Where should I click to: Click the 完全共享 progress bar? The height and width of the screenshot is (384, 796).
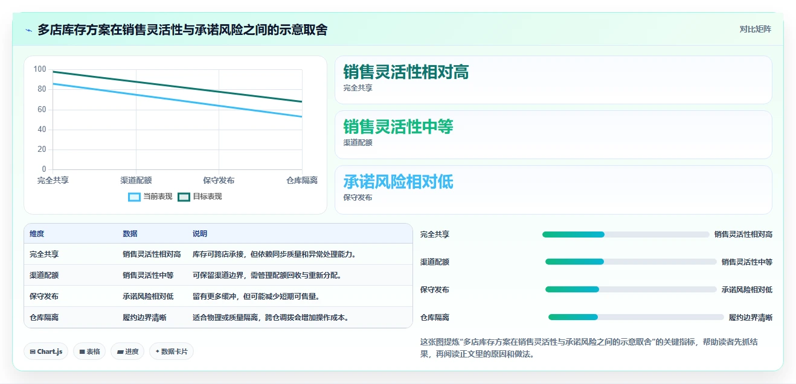pyautogui.click(x=626, y=234)
